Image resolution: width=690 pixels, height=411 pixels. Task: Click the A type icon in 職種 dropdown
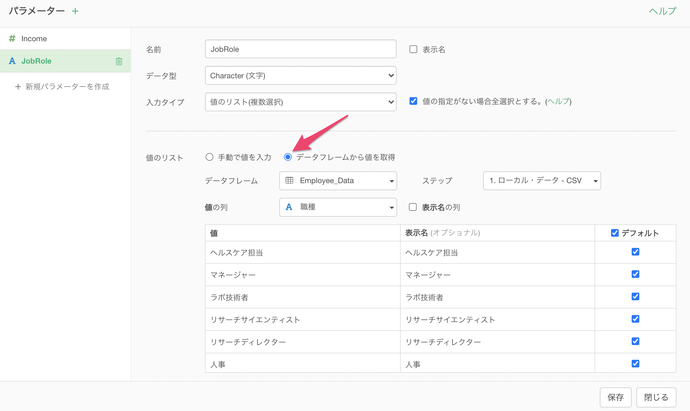click(289, 207)
